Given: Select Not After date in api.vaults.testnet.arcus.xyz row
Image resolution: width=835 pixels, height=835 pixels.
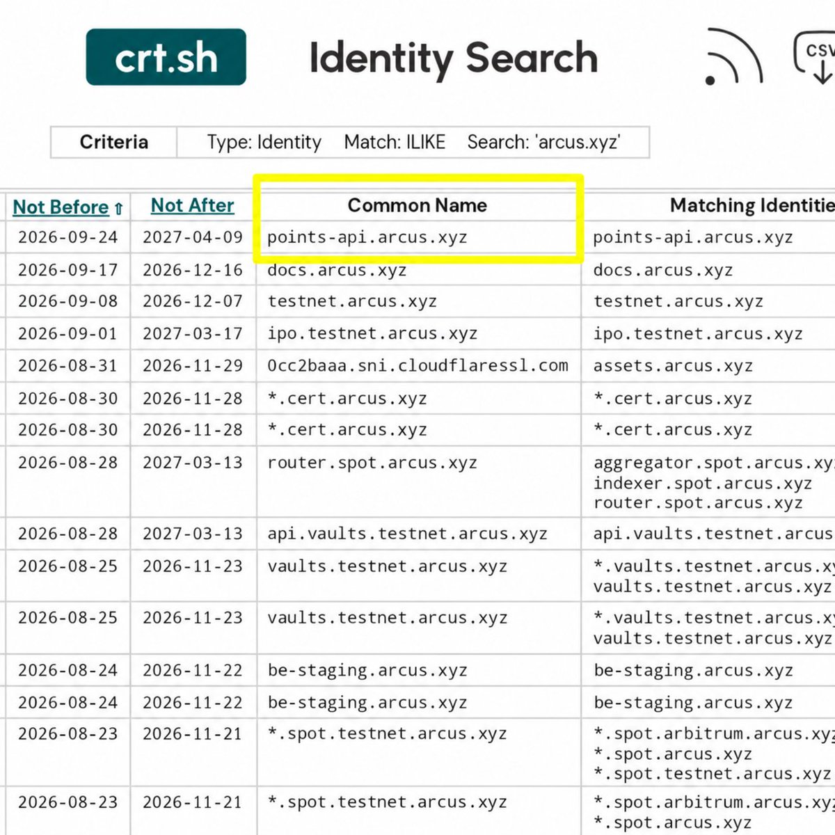Looking at the screenshot, I should [x=193, y=534].
